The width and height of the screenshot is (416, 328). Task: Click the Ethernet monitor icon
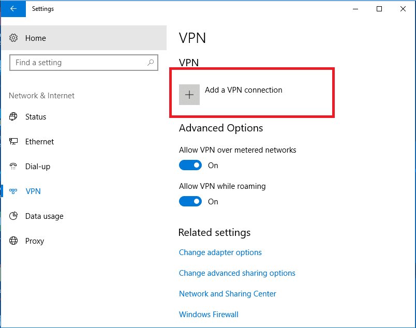click(x=14, y=142)
